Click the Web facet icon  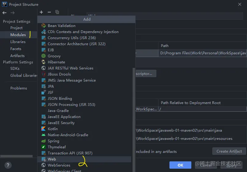tap(43, 159)
